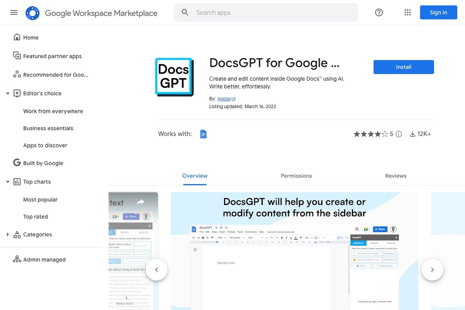
Task: Click the partially visible video thumbnail
Action: 133,251
